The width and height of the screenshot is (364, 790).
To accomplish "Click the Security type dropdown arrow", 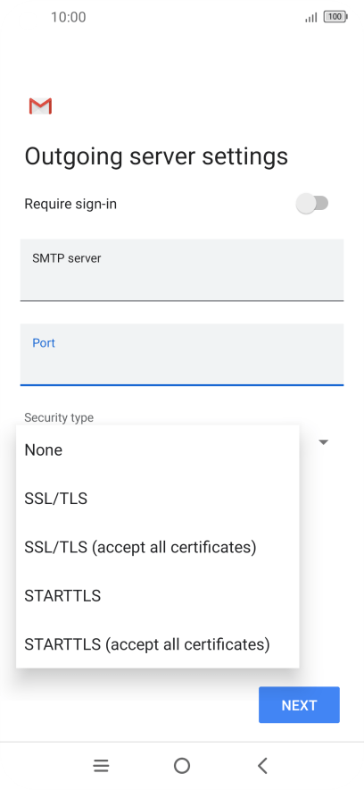I will point(324,441).
